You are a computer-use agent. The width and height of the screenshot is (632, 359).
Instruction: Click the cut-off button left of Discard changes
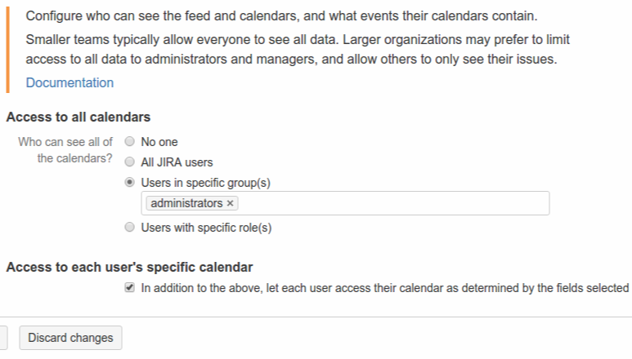(3, 337)
